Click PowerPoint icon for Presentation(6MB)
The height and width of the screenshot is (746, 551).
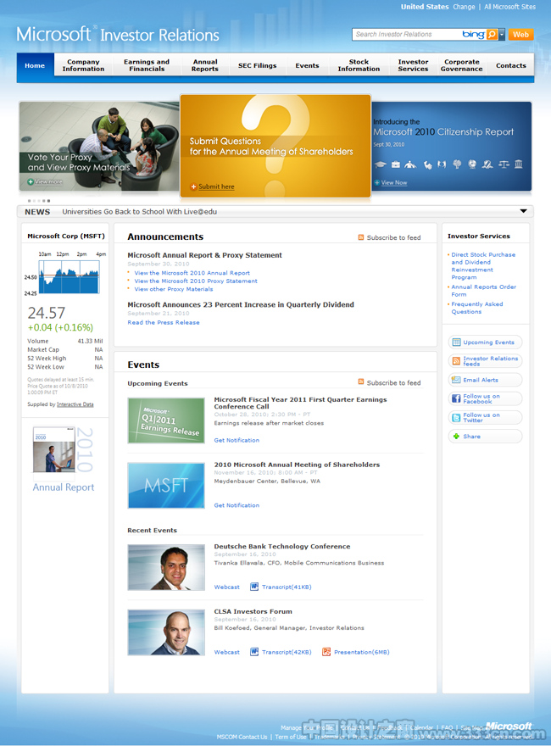(x=326, y=652)
